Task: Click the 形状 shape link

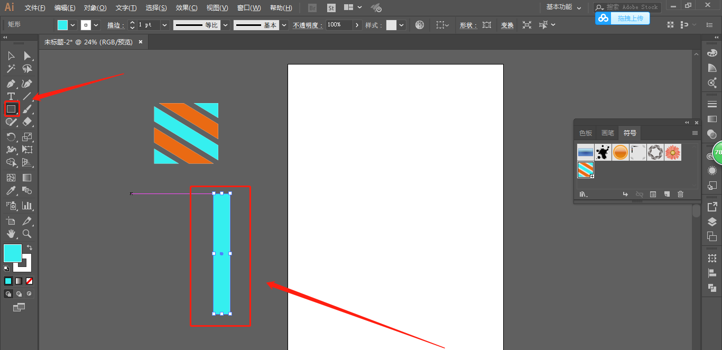Action: (x=468, y=25)
